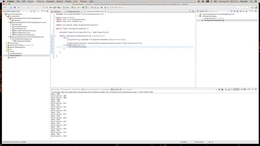Toggle Scroll Lock in Console toolbar
The width and height of the screenshot is (260, 146).
[x=229, y=89]
